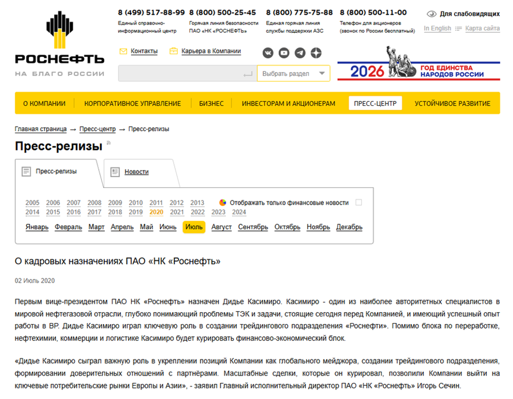This screenshot has width=513, height=399.
Task: Open the Контакты link
Action: 144,51
